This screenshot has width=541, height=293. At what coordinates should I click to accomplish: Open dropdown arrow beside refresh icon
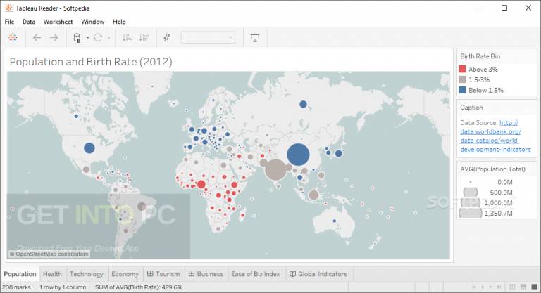coord(108,37)
